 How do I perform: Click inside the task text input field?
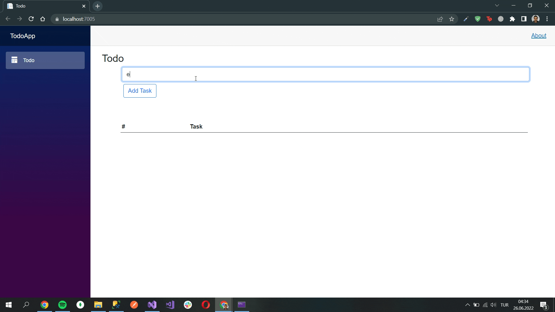[260, 74]
